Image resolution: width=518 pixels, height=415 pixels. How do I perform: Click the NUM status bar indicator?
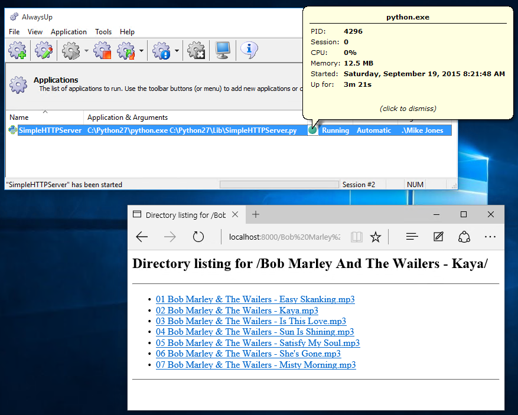pos(415,185)
